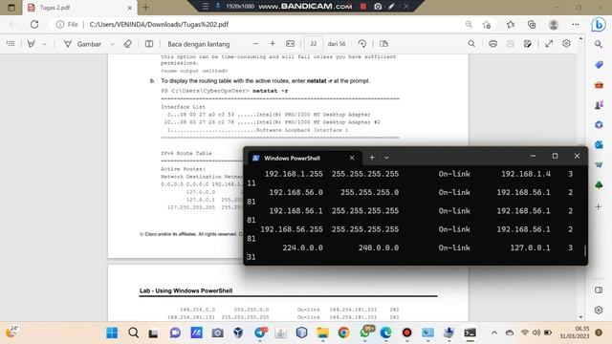612x344 pixels.
Task: Close the Tugas 2.pdf tab
Action: pyautogui.click(x=130, y=8)
